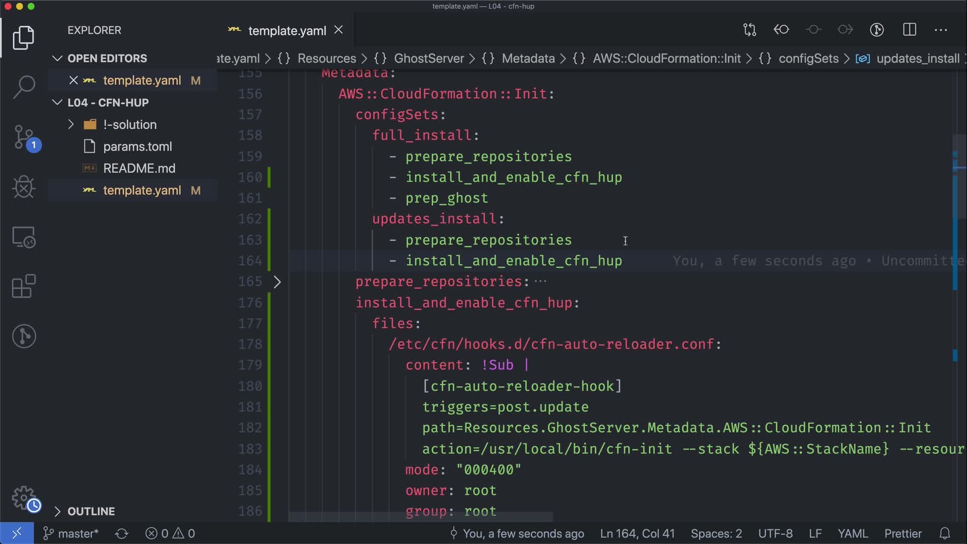967x544 pixels.
Task: Click the Split Editor Right icon
Action: pyautogui.click(x=910, y=30)
